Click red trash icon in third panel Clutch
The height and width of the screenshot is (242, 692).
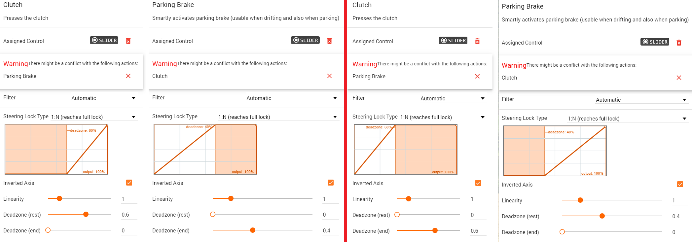tap(477, 41)
